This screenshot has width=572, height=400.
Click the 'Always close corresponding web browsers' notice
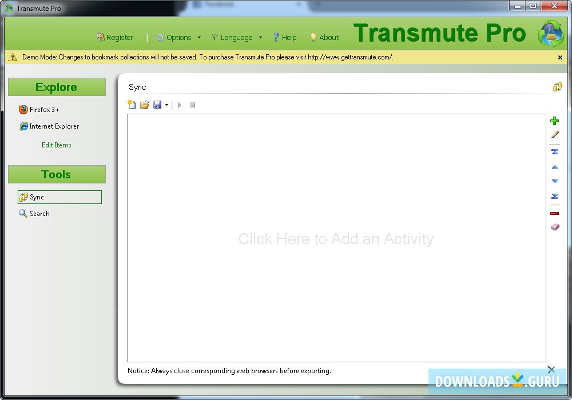click(x=229, y=371)
